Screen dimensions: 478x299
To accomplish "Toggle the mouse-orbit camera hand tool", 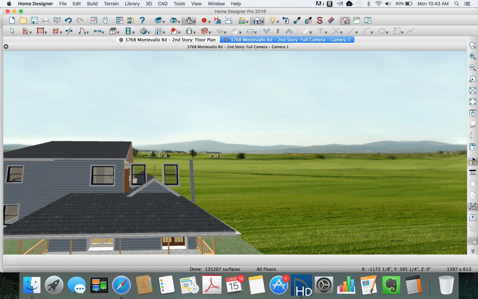I will (189, 20).
